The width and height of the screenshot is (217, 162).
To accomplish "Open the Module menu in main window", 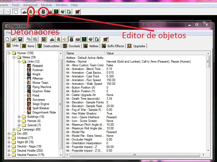I will pos(47,5).
